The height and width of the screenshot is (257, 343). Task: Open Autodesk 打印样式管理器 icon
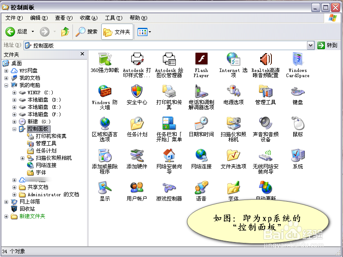(137, 59)
